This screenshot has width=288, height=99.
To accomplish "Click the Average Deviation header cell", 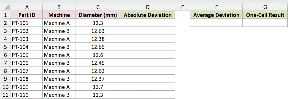I will coord(216,15).
